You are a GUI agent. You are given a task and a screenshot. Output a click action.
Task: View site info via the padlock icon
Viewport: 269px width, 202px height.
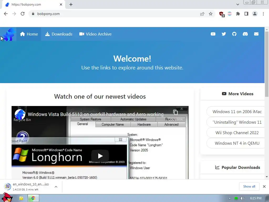tap(33, 14)
